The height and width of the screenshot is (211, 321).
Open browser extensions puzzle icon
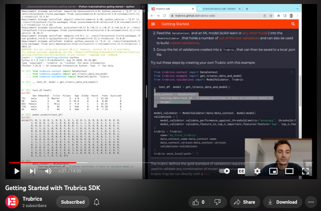(278, 16)
